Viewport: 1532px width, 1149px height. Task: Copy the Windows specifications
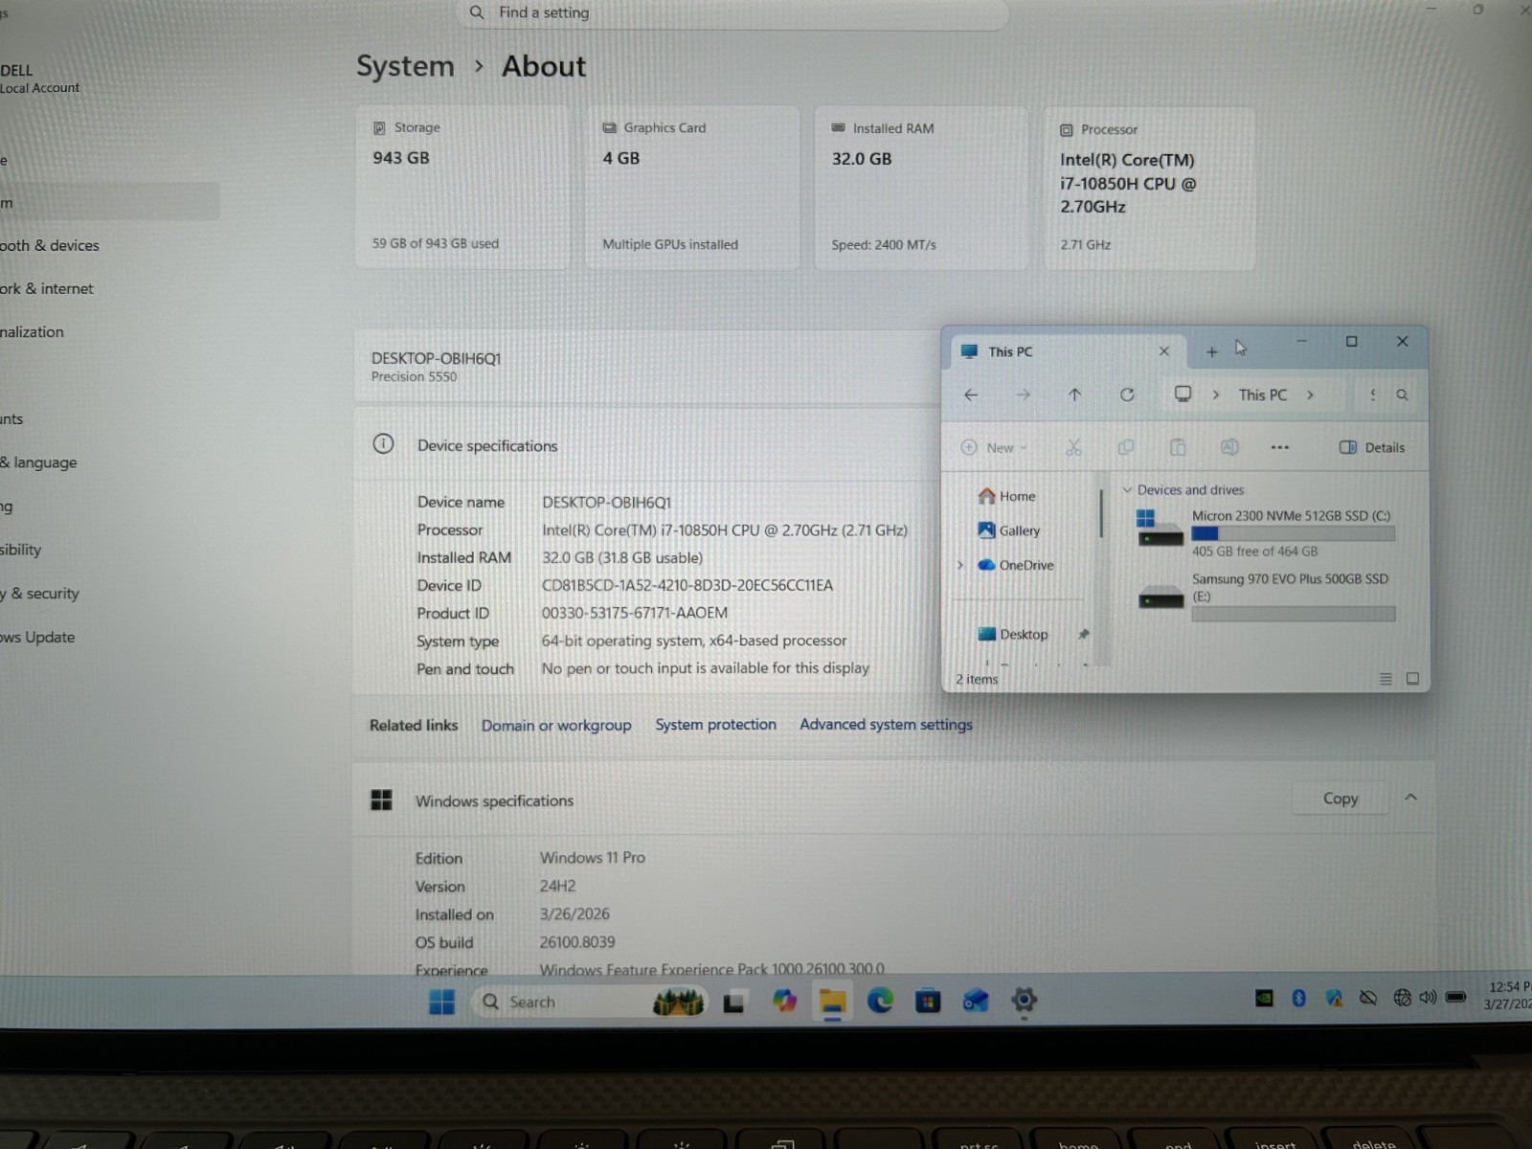click(1340, 798)
